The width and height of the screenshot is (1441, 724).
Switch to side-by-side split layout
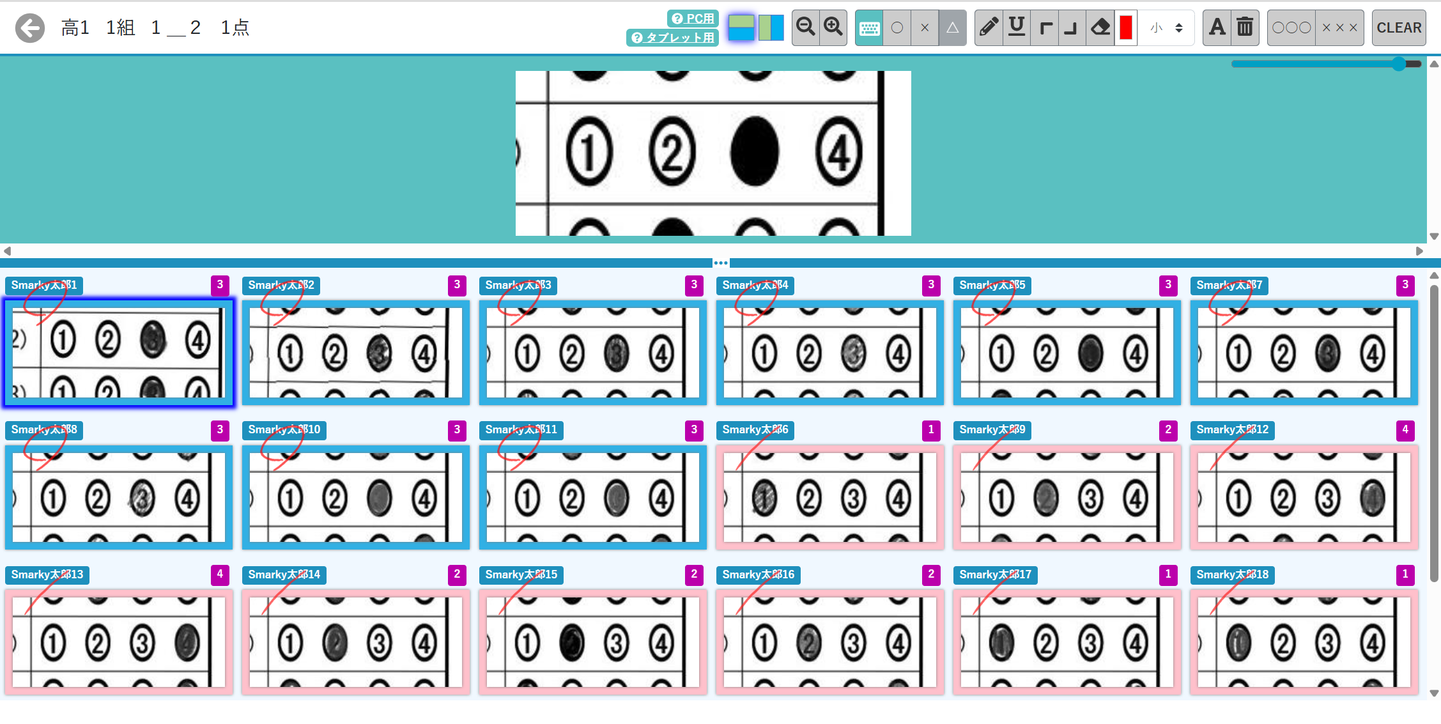pos(771,27)
